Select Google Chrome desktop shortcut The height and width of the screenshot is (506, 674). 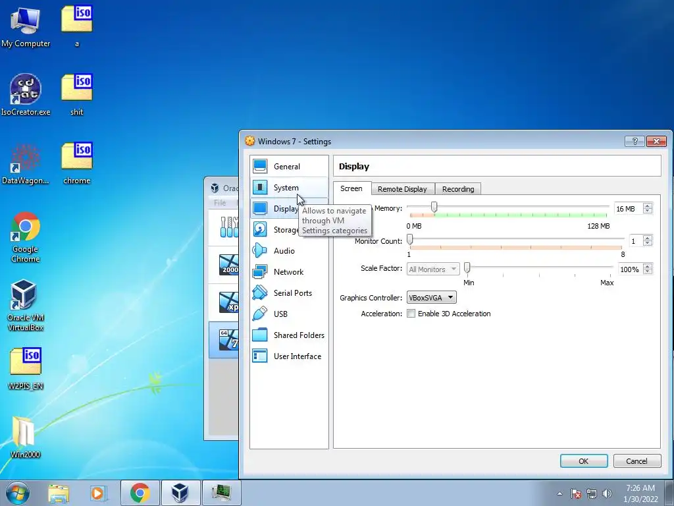point(26,237)
